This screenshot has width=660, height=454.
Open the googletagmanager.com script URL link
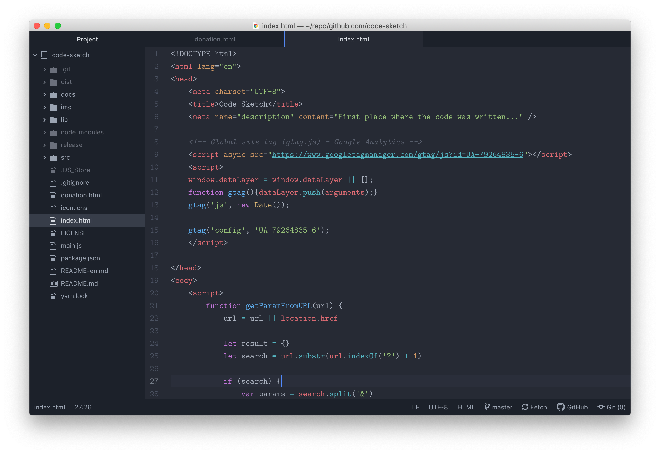pos(397,155)
